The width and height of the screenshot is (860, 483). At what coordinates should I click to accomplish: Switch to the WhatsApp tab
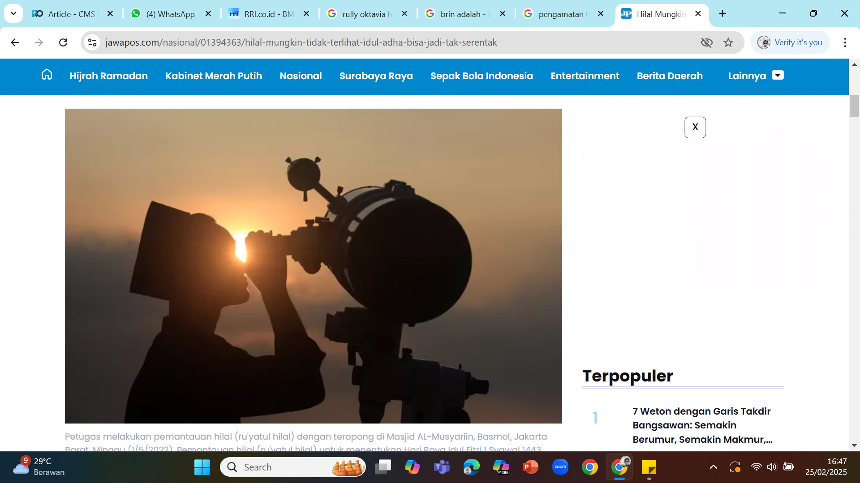click(170, 14)
